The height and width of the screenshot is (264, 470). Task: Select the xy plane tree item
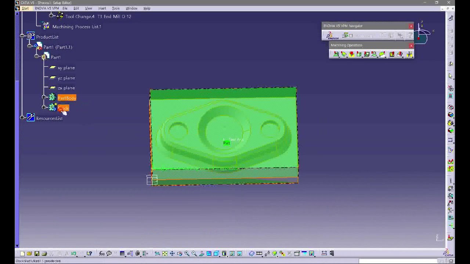66,68
